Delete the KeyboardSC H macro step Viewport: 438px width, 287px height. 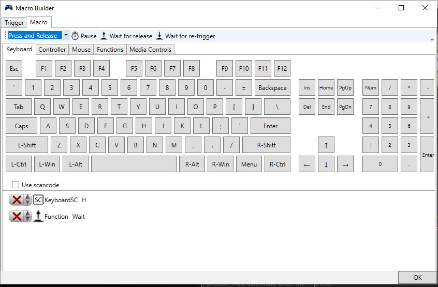pos(17,200)
